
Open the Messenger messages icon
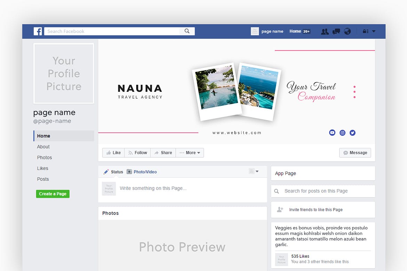336,31
